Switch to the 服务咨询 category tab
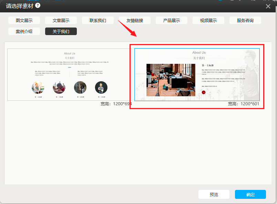This screenshot has height=204, width=277. tap(245, 20)
